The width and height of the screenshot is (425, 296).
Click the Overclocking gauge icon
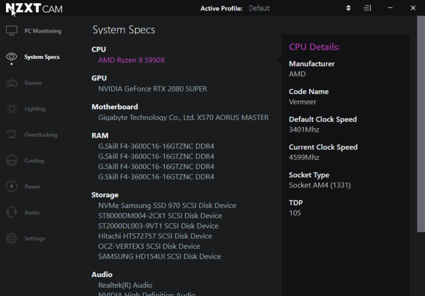[x=12, y=134]
